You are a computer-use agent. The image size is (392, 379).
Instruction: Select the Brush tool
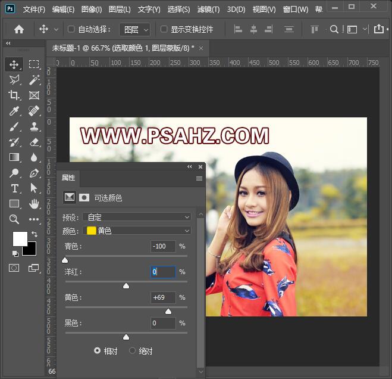coord(14,126)
